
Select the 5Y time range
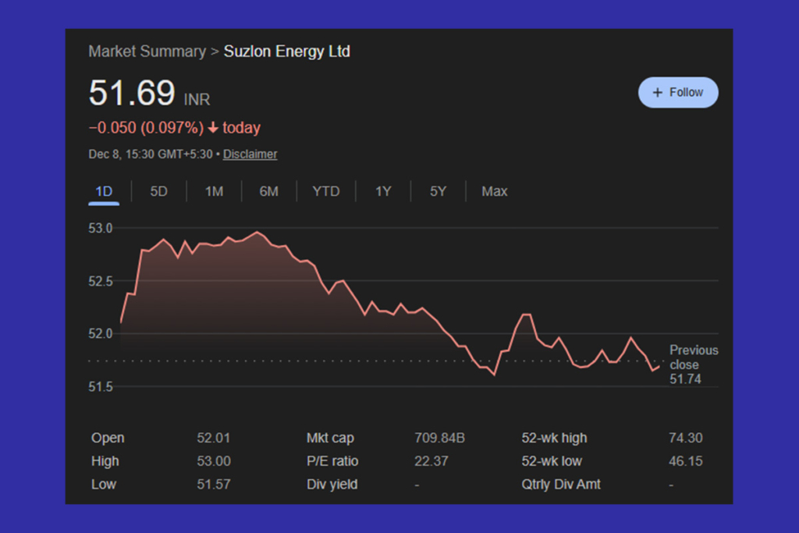click(x=437, y=190)
